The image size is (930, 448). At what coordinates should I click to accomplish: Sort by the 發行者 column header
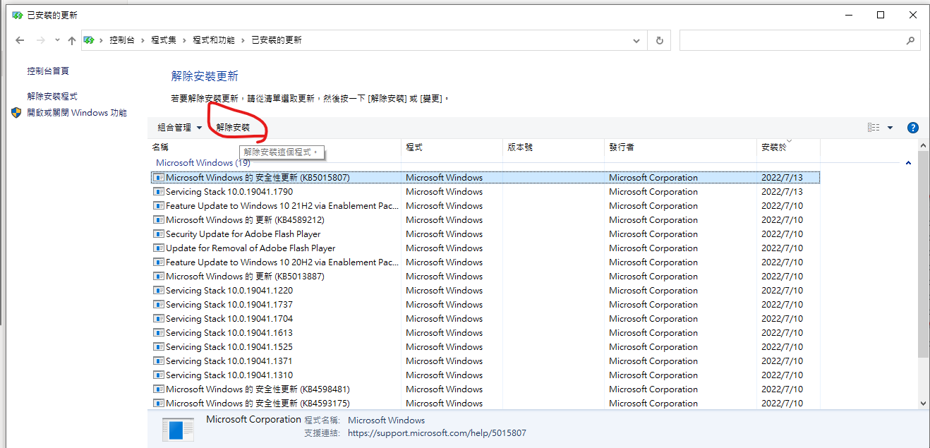pyautogui.click(x=680, y=147)
